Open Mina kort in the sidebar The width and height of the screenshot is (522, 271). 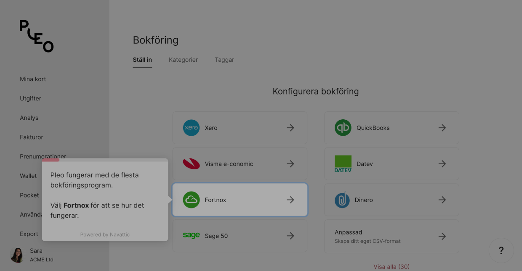point(33,79)
